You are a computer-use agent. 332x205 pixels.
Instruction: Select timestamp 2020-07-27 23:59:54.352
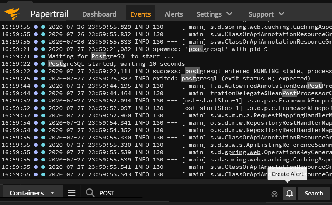[x=90, y=130]
